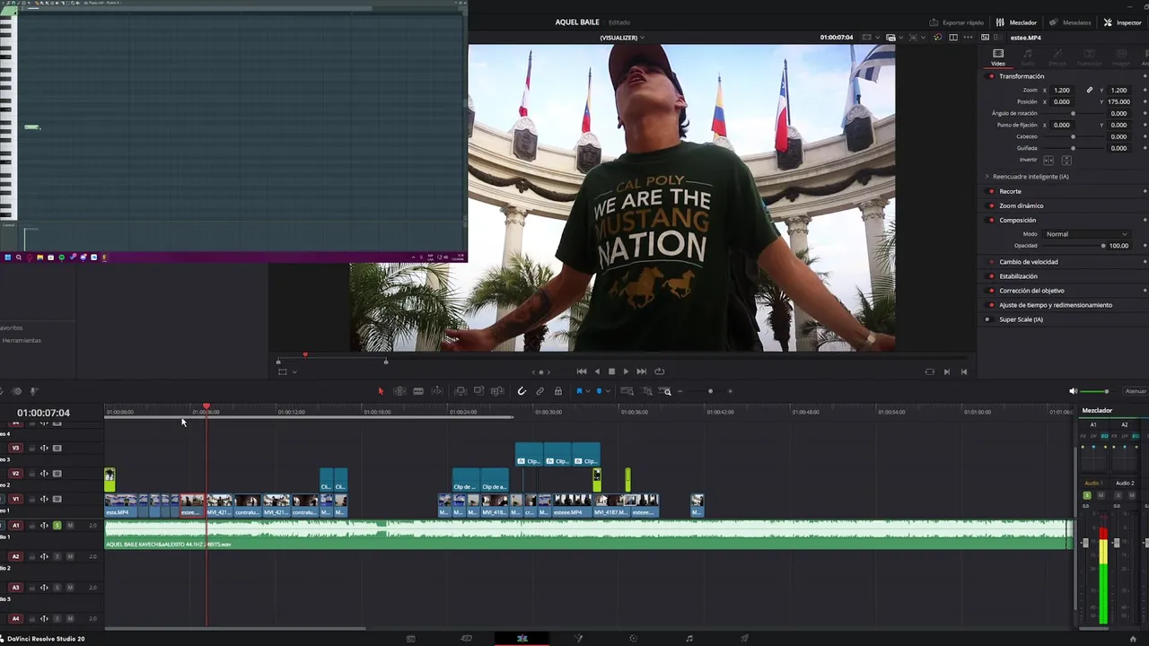Adjust timeline zoom slider handle

[710, 391]
